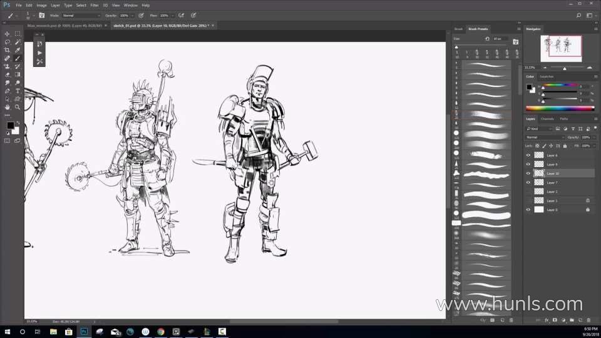Open the layer blend mode dropdown

[x=545, y=137]
